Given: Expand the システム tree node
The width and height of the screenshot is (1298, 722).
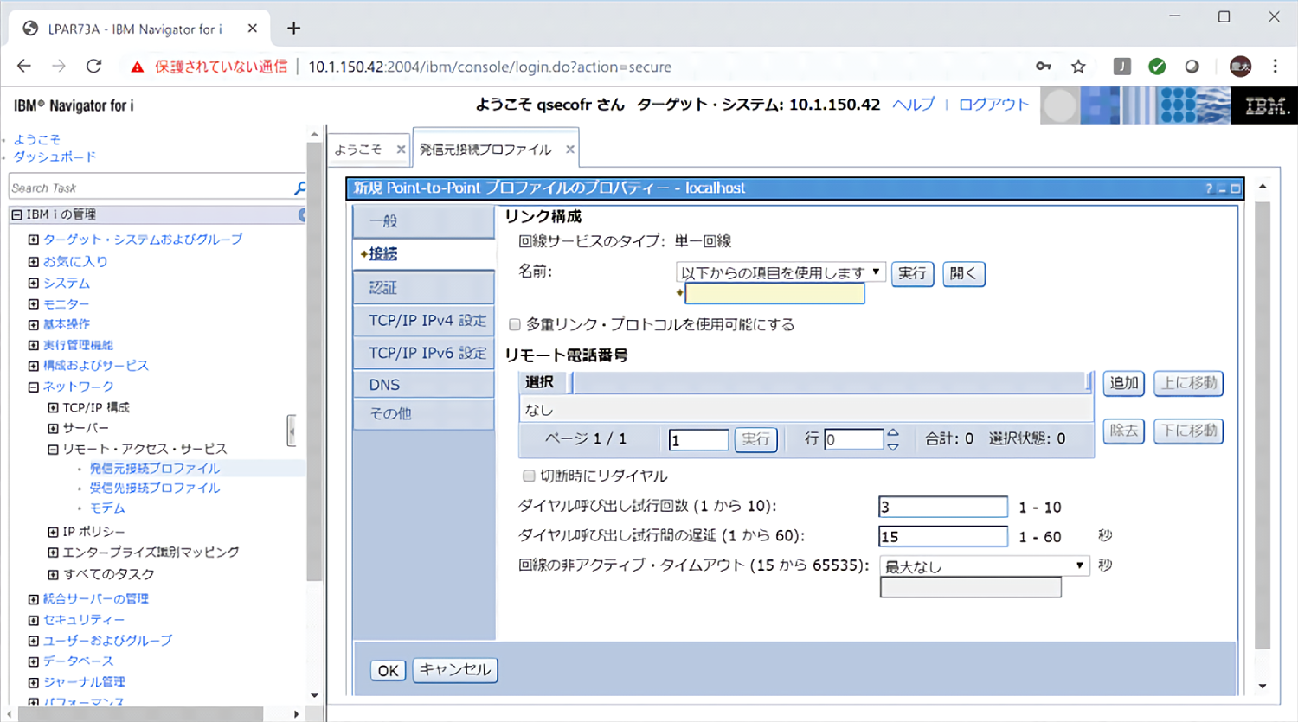Looking at the screenshot, I should (34, 283).
